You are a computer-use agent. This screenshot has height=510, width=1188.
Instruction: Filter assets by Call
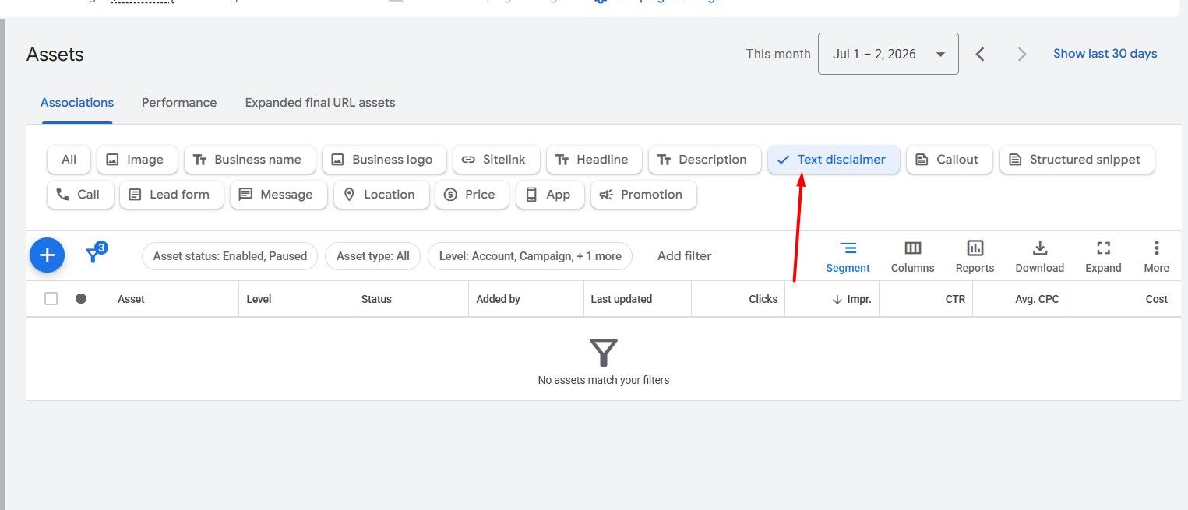click(x=80, y=195)
